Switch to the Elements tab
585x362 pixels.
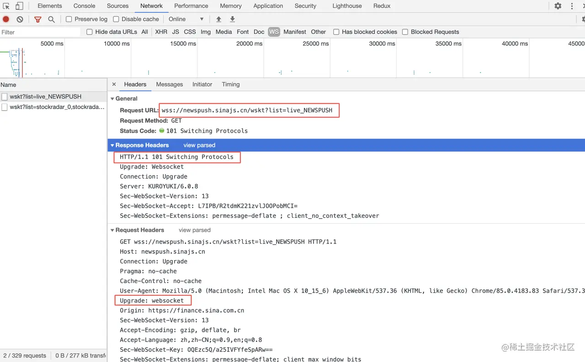point(50,6)
